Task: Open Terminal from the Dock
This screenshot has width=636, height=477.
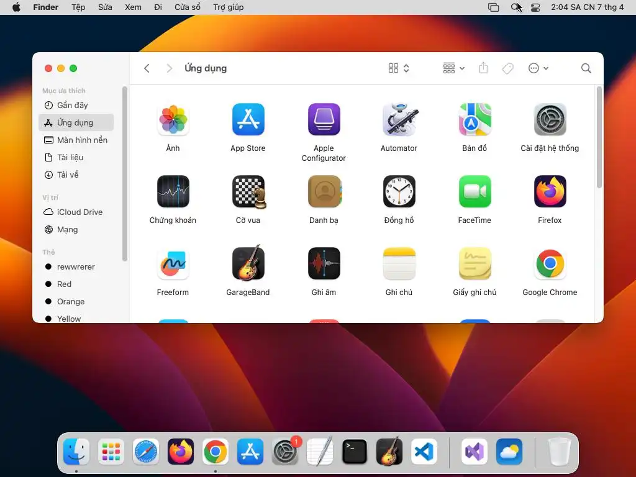Action: (355, 452)
